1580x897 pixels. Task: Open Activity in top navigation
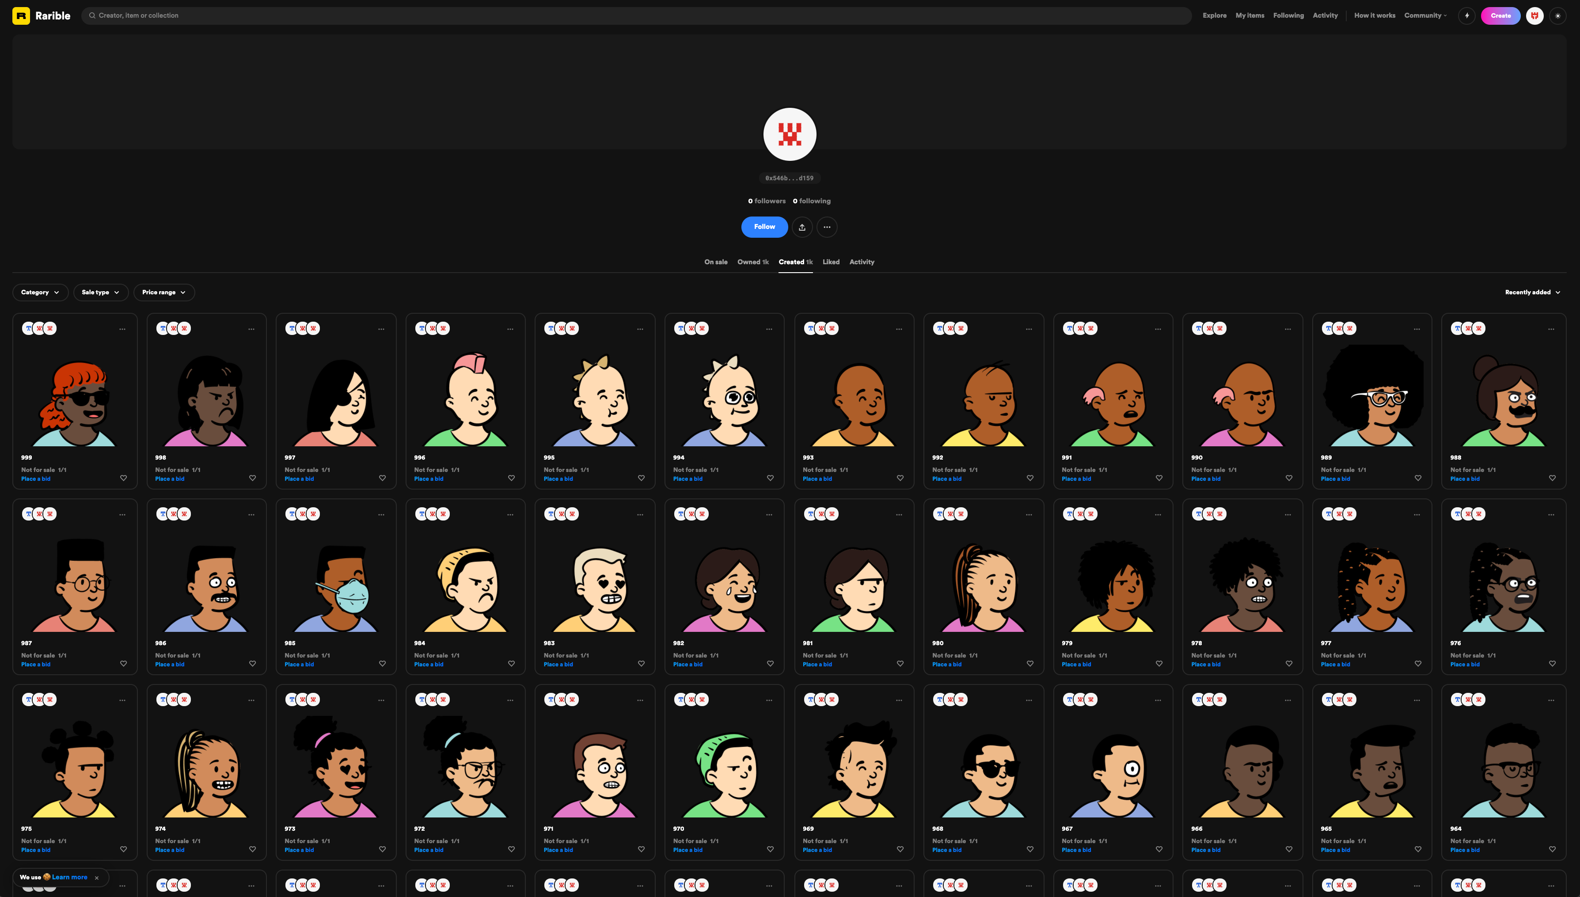1325,15
